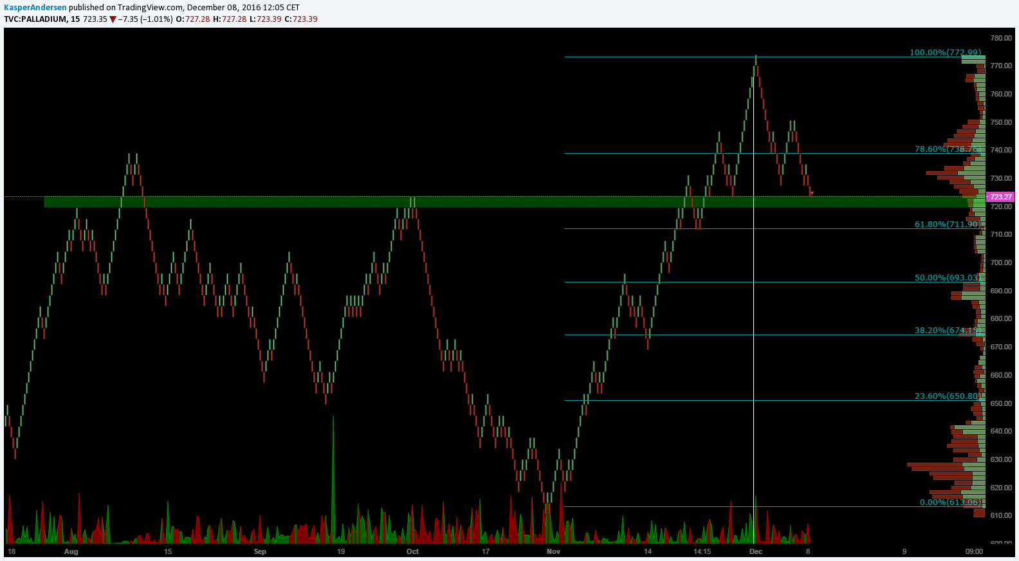
Task: Click the high price H:727.28
Action: tap(230, 19)
